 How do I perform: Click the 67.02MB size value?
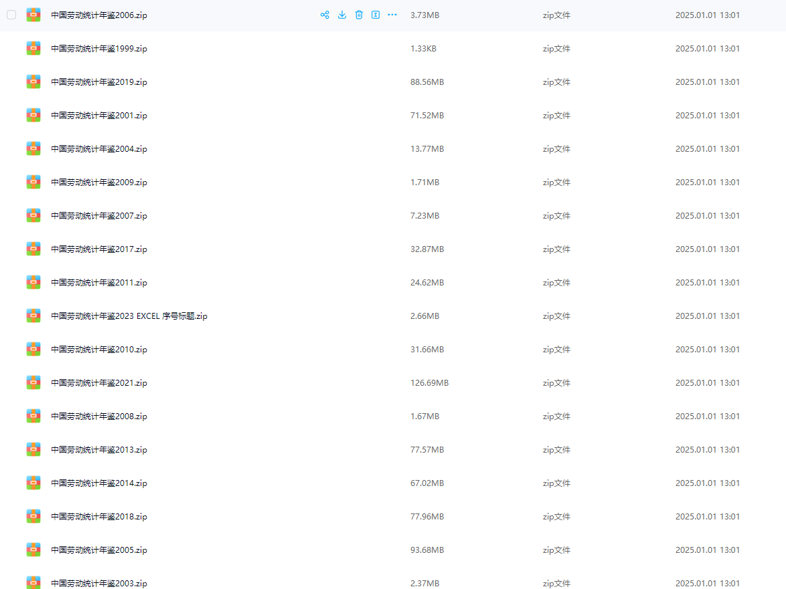427,483
